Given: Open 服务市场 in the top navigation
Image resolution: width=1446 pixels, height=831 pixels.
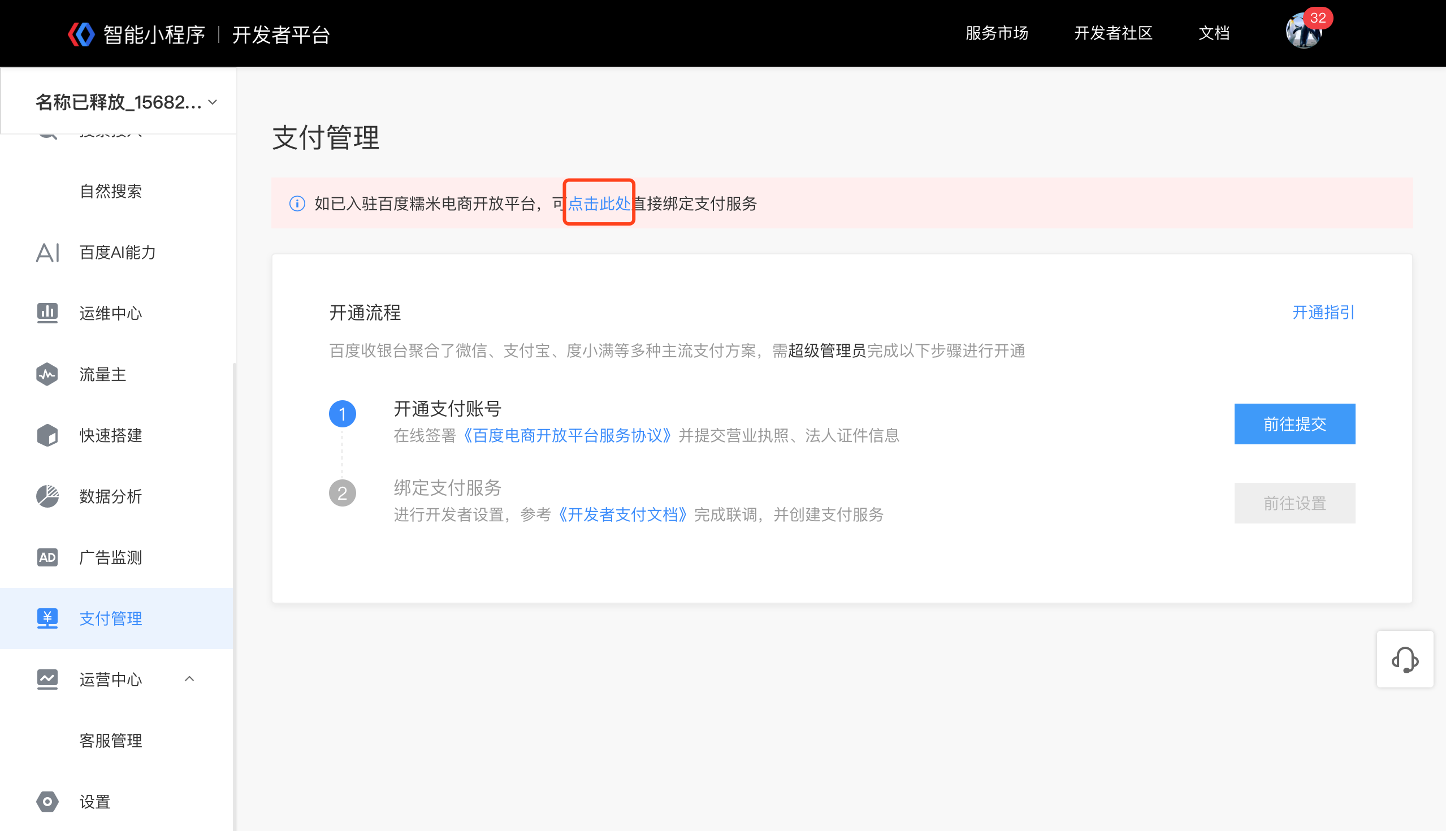Looking at the screenshot, I should (x=997, y=33).
